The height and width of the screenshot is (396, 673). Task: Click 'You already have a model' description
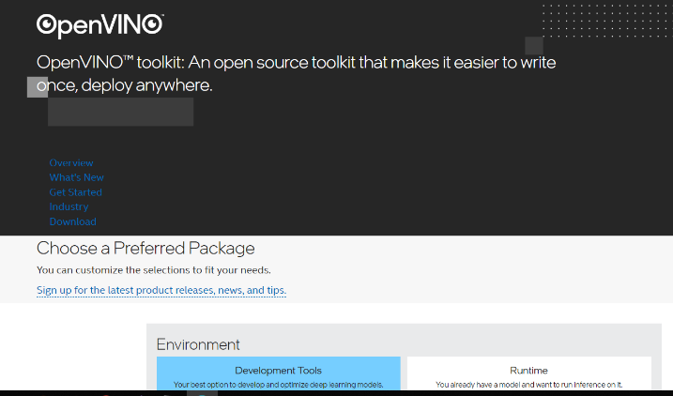click(528, 385)
